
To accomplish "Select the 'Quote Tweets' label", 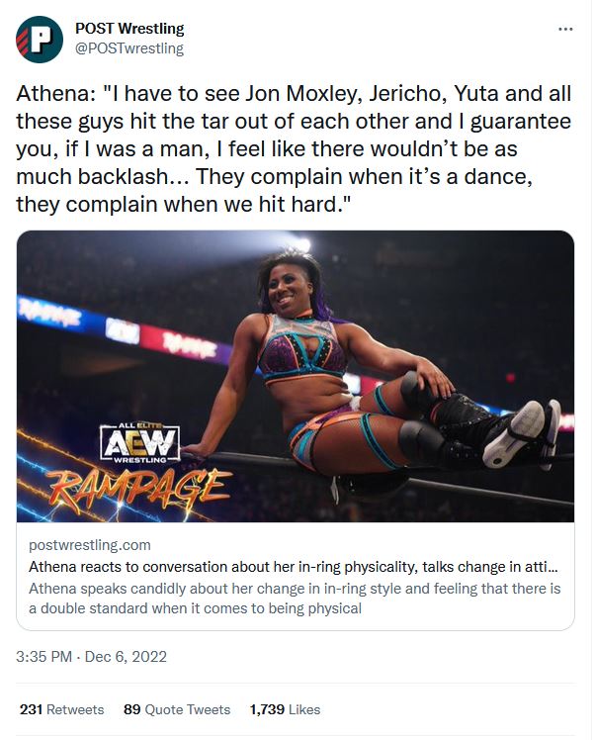I will coord(189,709).
